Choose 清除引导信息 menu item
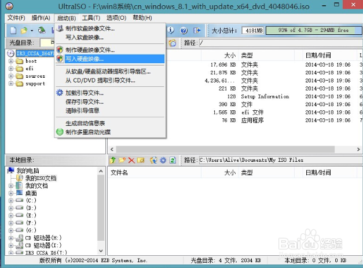This screenshot has width=363, height=268. (110, 111)
